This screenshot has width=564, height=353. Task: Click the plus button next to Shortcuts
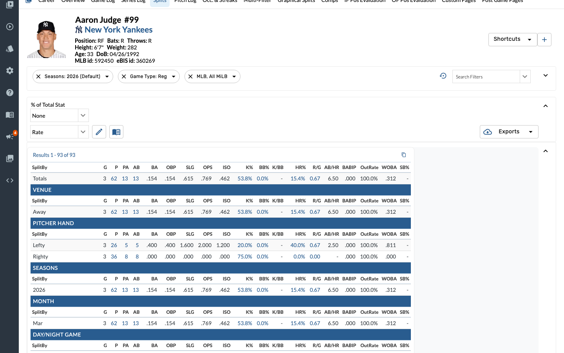coord(544,40)
